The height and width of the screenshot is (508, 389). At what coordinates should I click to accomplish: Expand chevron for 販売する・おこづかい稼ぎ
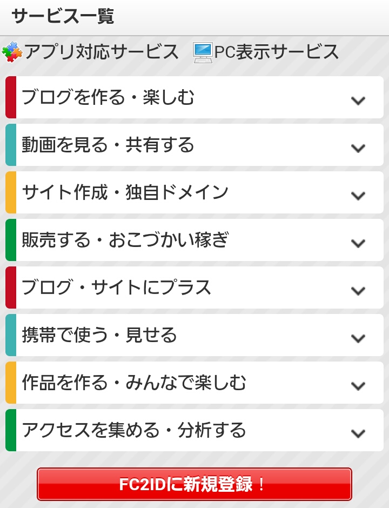pos(358,243)
